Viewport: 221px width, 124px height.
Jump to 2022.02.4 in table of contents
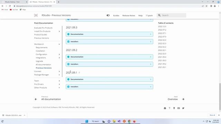[162, 40]
